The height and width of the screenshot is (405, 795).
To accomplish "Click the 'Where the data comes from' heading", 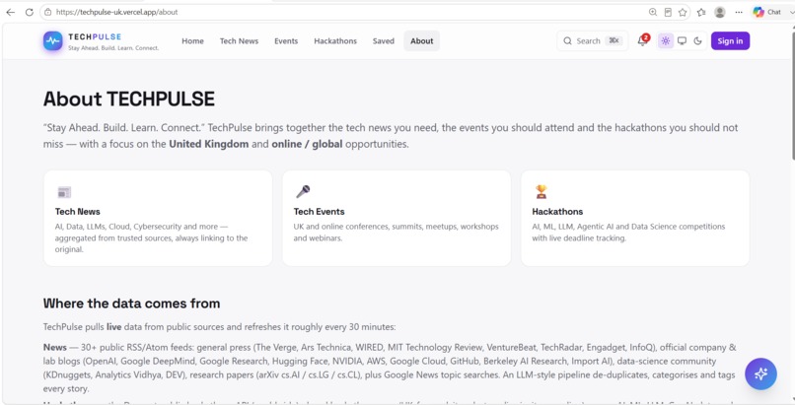I will [x=131, y=304].
